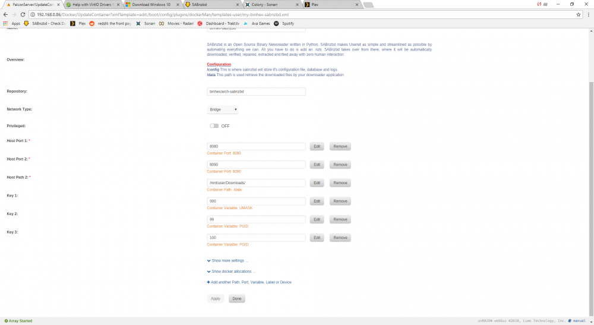594x325 pixels.
Task: Open the Dashboard - Trakt.tv bookmark
Action: [219, 24]
